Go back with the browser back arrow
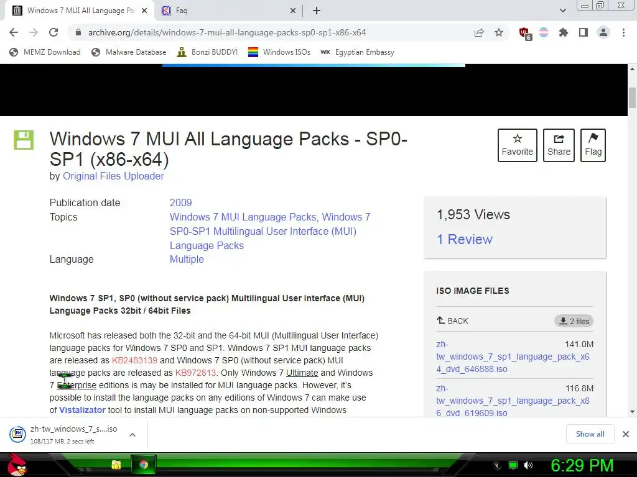The width and height of the screenshot is (637, 477). click(14, 32)
